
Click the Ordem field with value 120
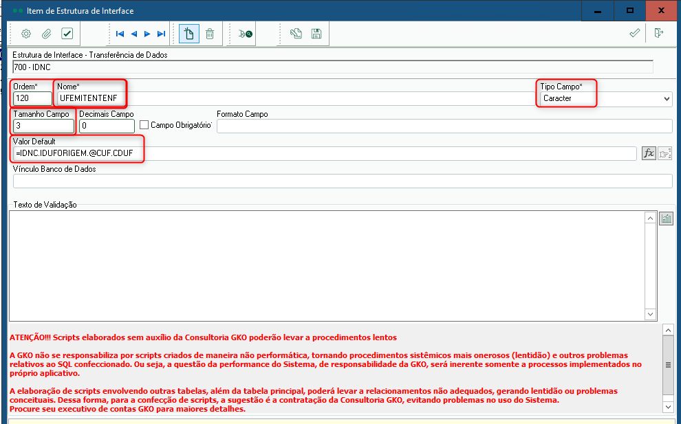(32, 98)
